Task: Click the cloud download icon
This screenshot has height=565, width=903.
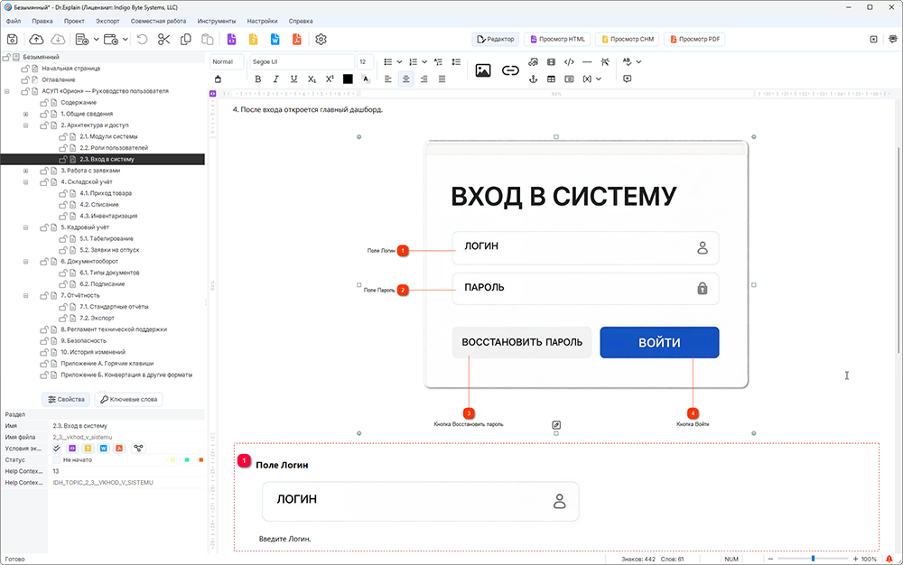Action: [58, 39]
